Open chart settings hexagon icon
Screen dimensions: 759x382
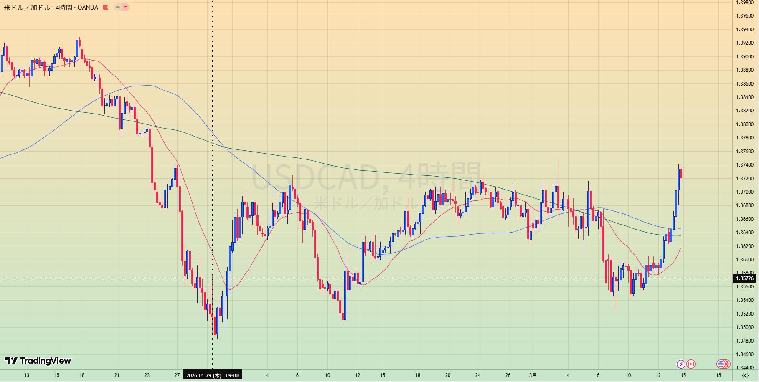pyautogui.click(x=745, y=375)
